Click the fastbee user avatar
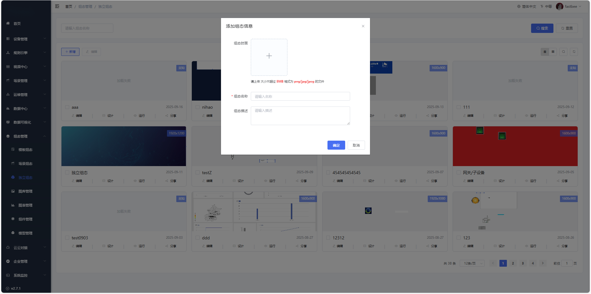The height and width of the screenshot is (294, 591). [x=560, y=7]
